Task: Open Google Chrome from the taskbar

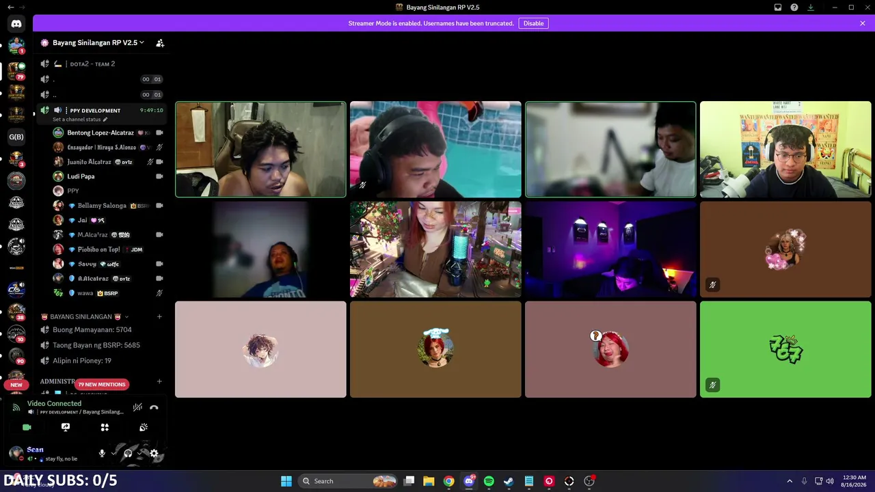Action: (x=448, y=481)
